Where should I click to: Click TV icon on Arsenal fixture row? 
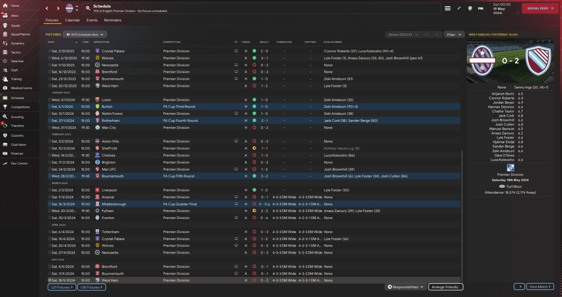[236, 197]
